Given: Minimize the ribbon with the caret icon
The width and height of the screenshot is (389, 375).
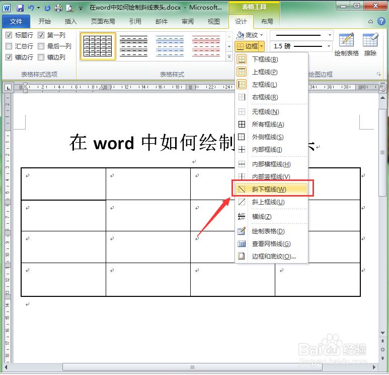Looking at the screenshot, I should point(371,22).
